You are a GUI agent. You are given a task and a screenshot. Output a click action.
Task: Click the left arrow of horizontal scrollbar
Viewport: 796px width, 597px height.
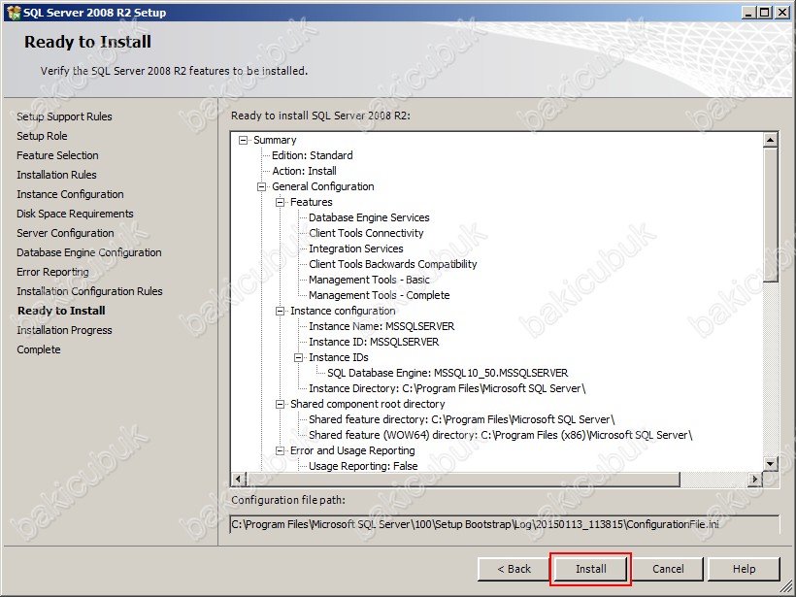pos(239,479)
